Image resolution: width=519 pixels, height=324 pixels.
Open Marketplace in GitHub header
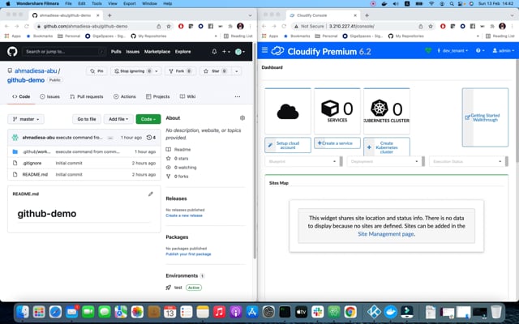157,52
